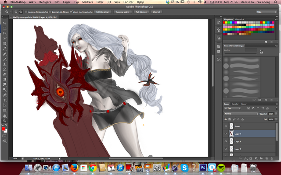Viewport: 281px width, 175px height.
Task: Click Anpassa skärm button
Action: tap(122, 12)
